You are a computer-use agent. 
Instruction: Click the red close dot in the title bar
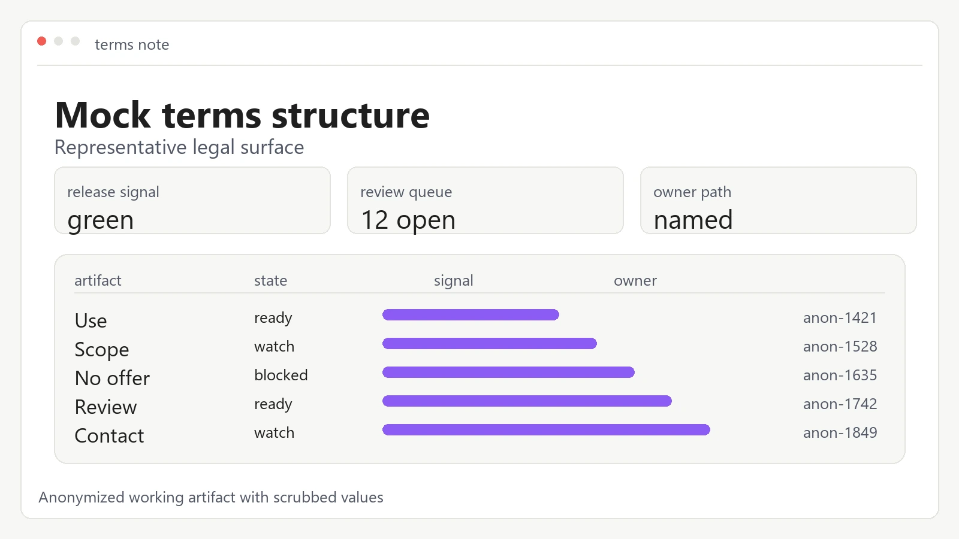point(42,41)
